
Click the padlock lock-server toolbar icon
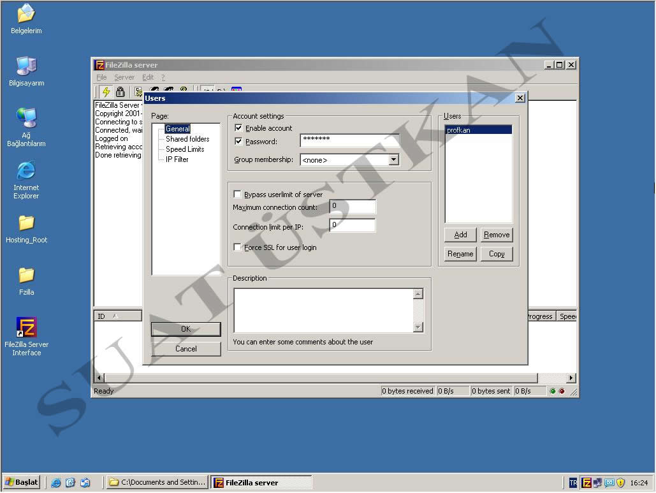pos(120,92)
